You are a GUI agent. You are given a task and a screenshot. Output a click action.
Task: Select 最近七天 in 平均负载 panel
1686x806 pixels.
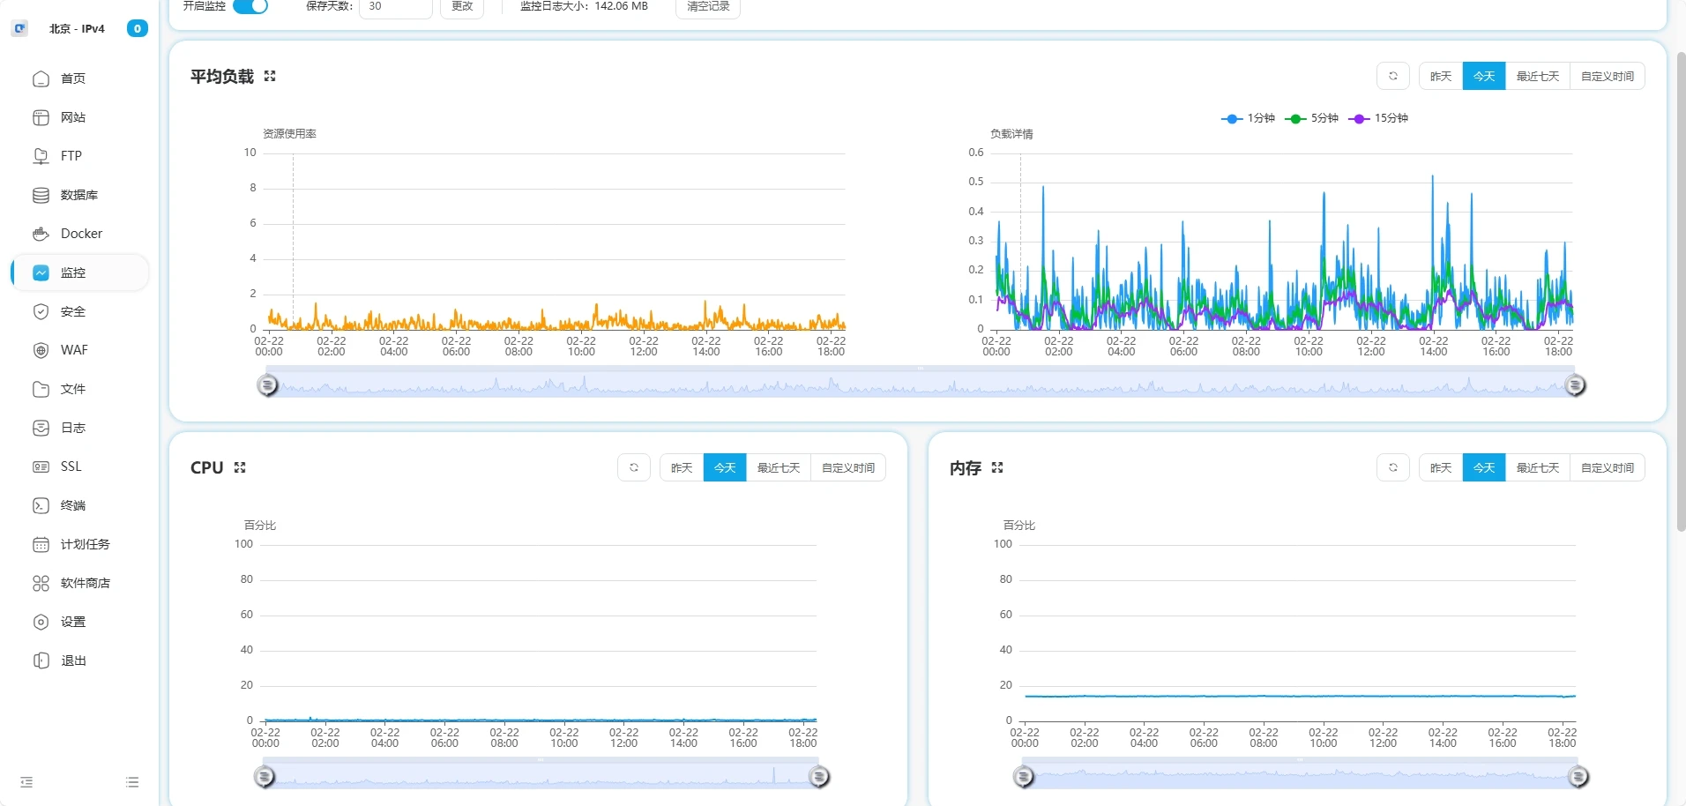pos(1537,77)
